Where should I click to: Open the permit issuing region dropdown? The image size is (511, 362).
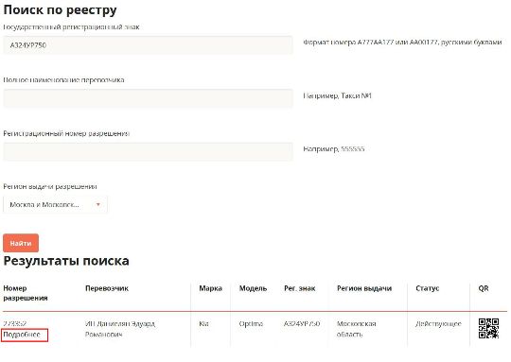pos(55,204)
